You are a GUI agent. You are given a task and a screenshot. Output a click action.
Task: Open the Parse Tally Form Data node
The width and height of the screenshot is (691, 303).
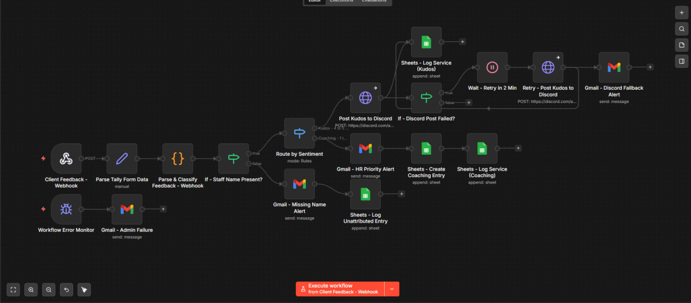(122, 159)
